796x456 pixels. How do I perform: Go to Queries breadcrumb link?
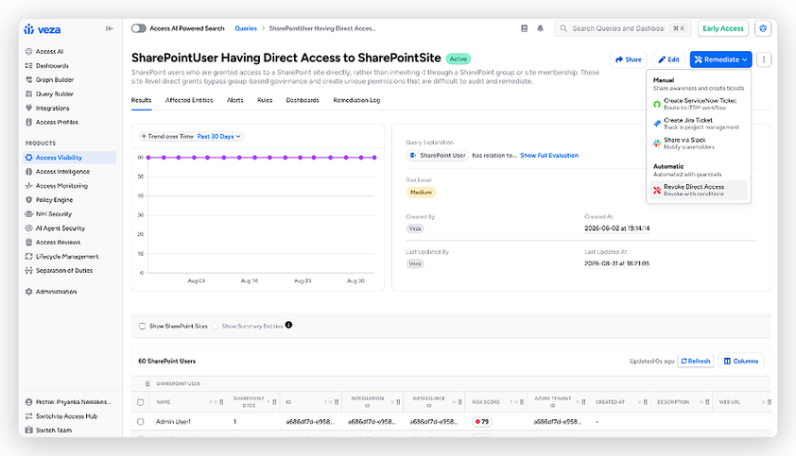(x=246, y=29)
